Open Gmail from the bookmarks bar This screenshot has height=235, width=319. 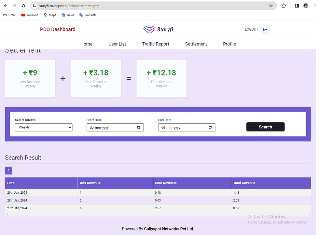(9, 15)
